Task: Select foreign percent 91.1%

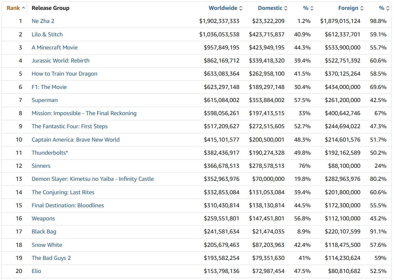Action: [x=378, y=232]
